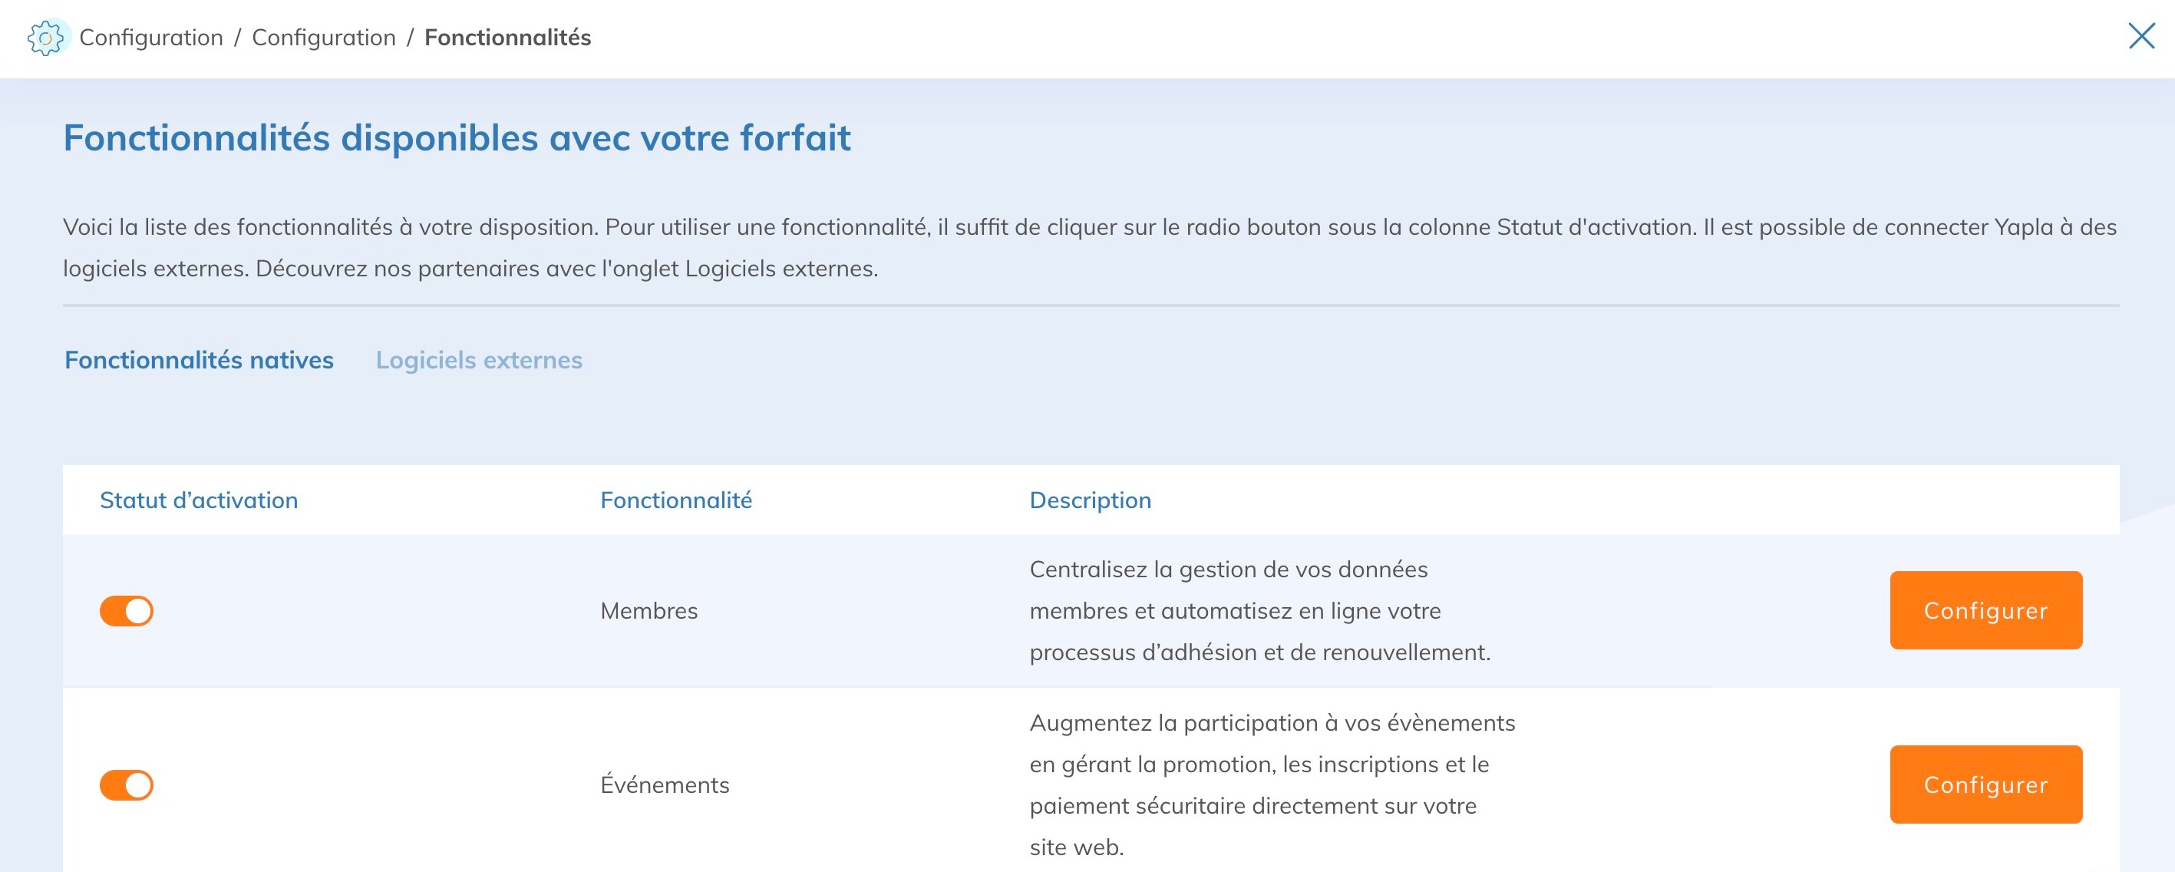Toggle activation status of Membres
This screenshot has height=872, width=2175.
click(x=127, y=610)
